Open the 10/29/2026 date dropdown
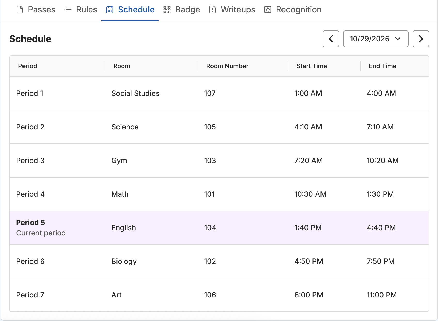Image resolution: width=438 pixels, height=321 pixels. pyautogui.click(x=376, y=39)
